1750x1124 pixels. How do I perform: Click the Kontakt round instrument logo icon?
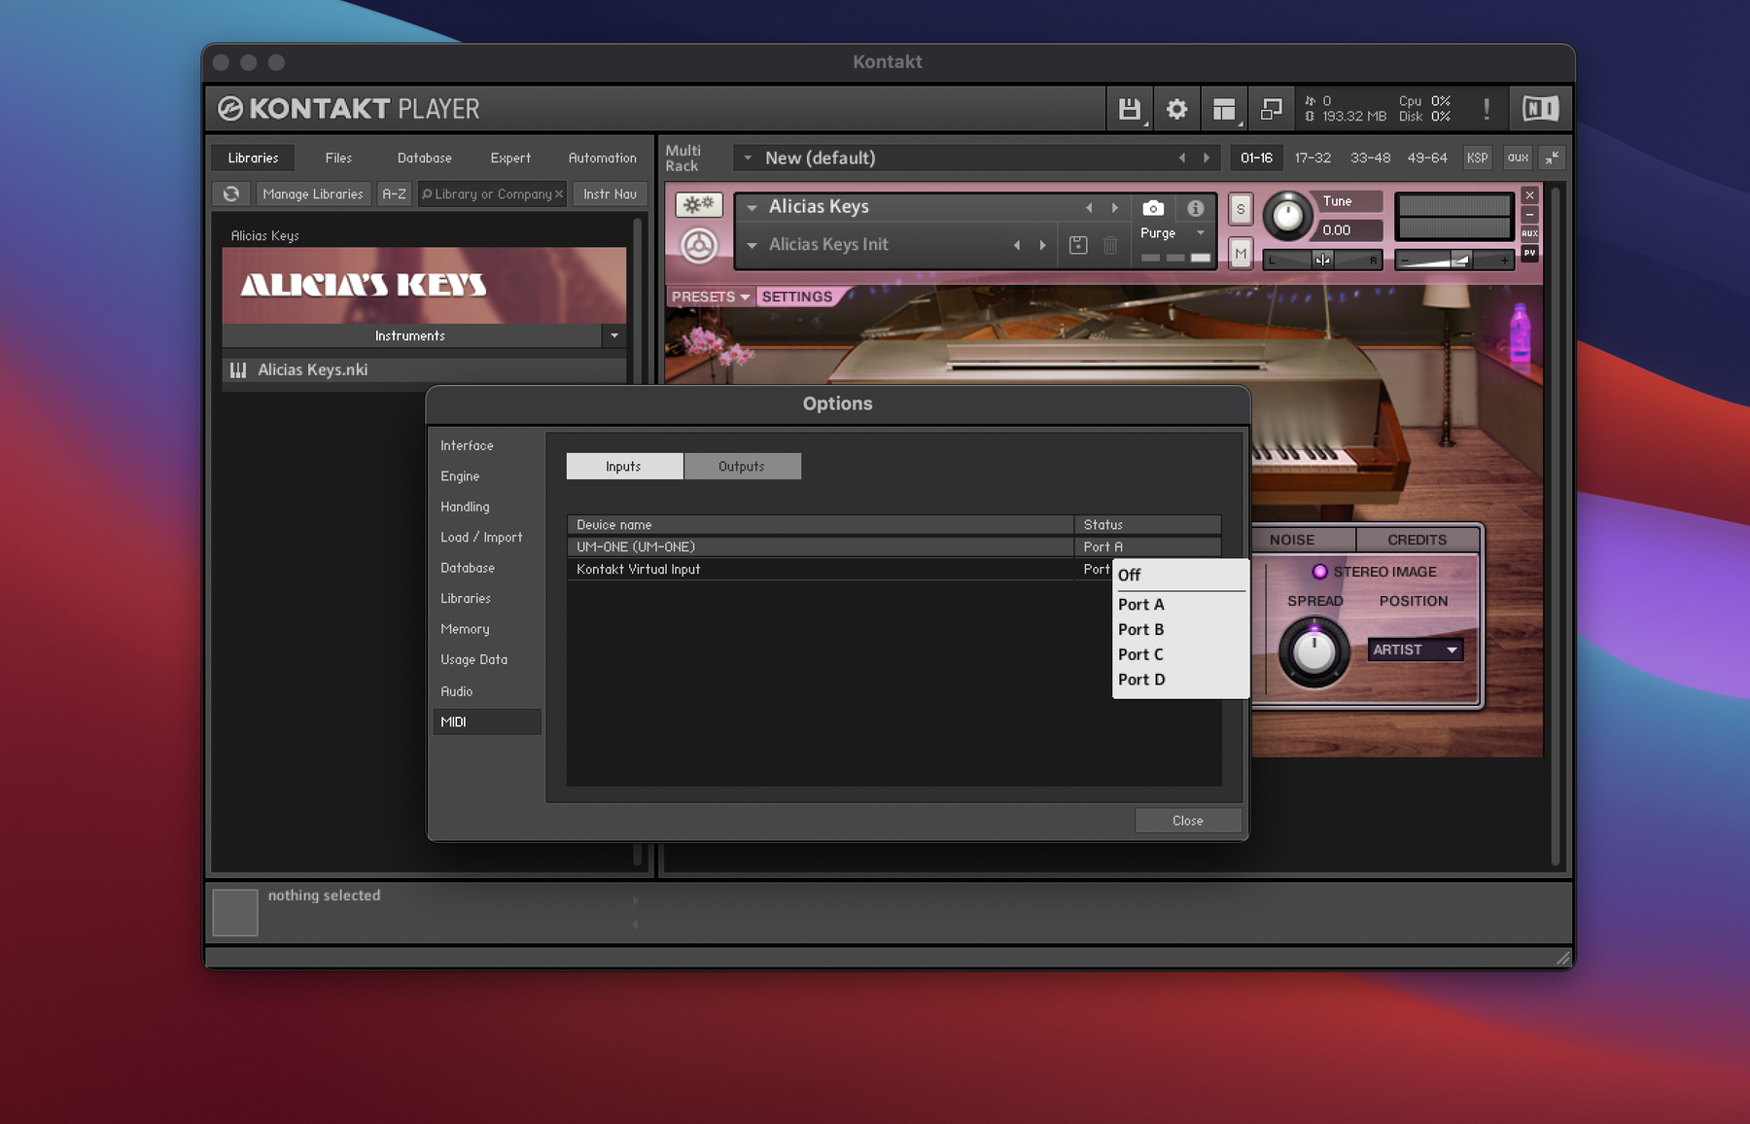699,245
